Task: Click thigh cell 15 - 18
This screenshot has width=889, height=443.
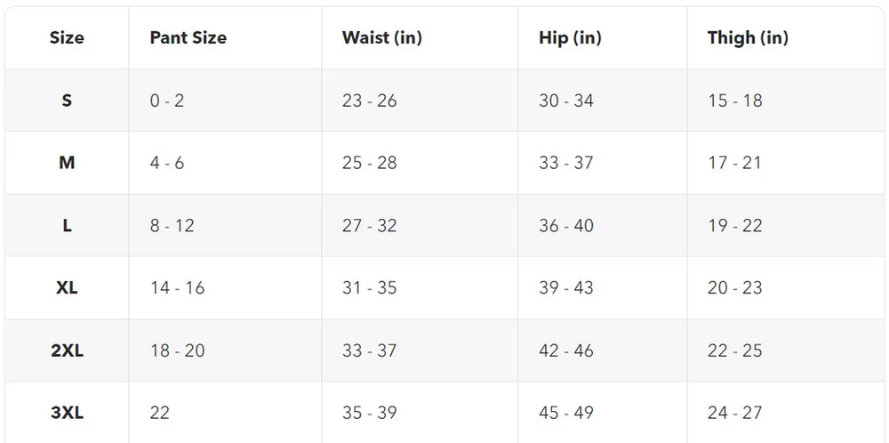Action: pyautogui.click(x=735, y=101)
